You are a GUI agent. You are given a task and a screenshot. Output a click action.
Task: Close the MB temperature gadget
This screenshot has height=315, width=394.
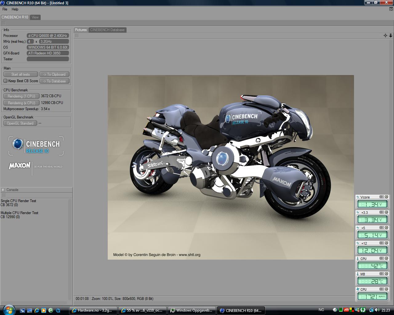(x=386, y=274)
